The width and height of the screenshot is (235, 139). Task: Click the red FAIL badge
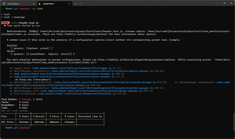coord(5,23)
